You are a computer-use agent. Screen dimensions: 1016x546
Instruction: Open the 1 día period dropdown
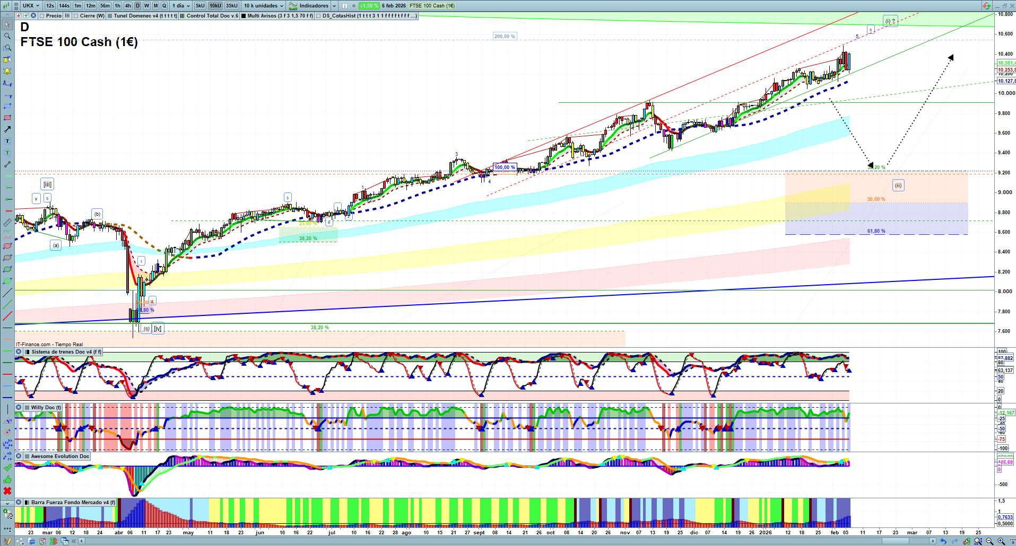pyautogui.click(x=180, y=6)
